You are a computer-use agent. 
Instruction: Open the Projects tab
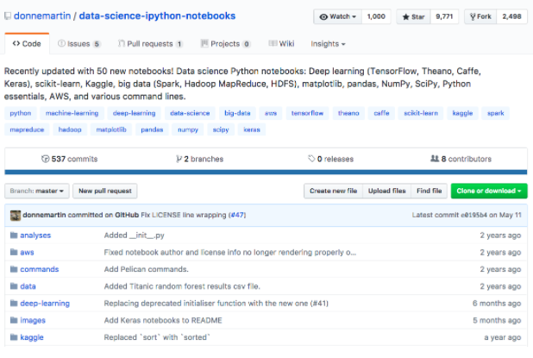pyautogui.click(x=225, y=44)
